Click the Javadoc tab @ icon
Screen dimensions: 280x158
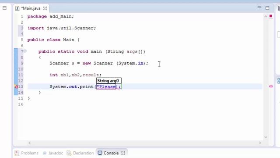click(45, 153)
